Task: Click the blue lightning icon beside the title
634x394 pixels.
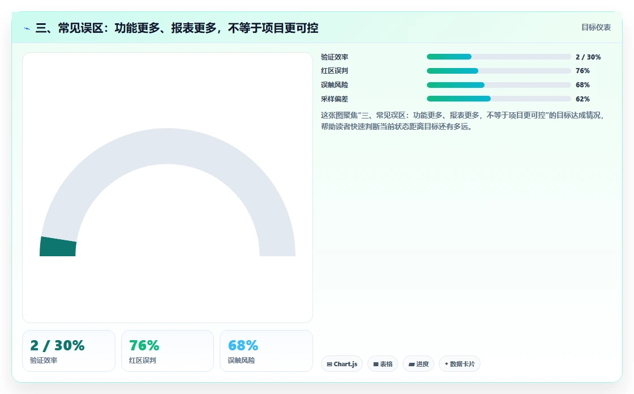Action: 27,28
